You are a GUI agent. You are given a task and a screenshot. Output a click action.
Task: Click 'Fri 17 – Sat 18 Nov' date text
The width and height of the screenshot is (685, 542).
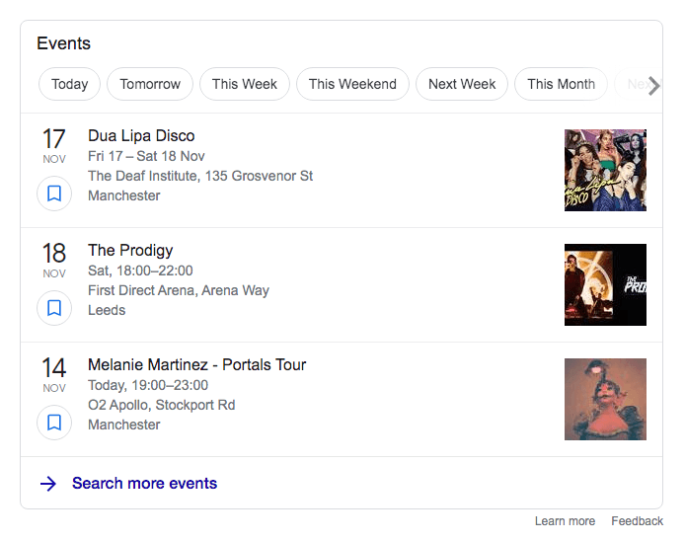[146, 156]
